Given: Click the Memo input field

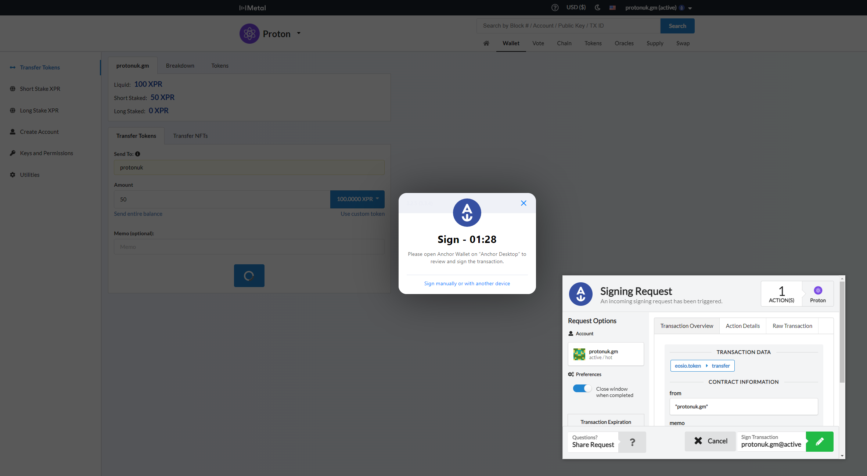Looking at the screenshot, I should [x=249, y=247].
